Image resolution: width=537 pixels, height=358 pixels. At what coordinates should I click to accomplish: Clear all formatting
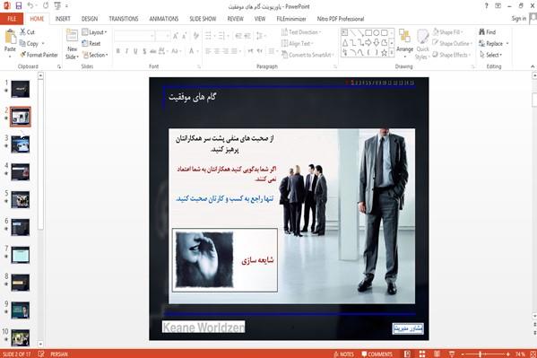196,36
